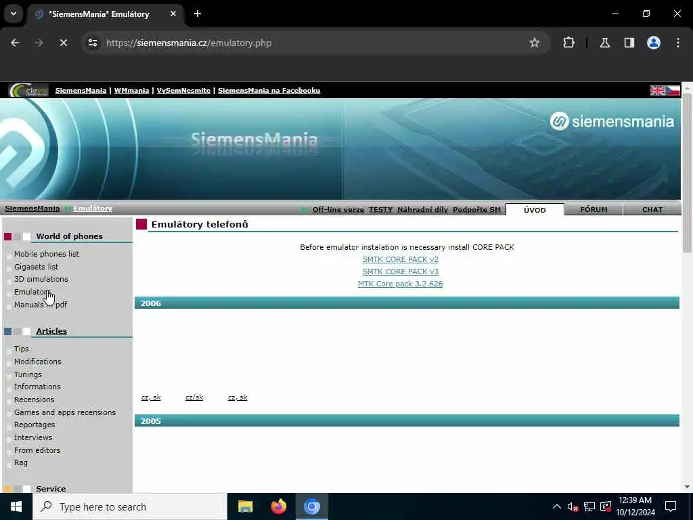Click the cz/sk emulator language link
The height and width of the screenshot is (520, 693).
coord(194,397)
